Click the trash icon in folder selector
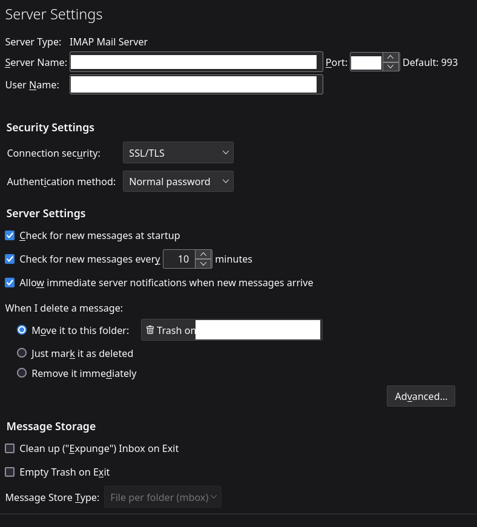Viewport: 477px width, 527px height. point(150,330)
